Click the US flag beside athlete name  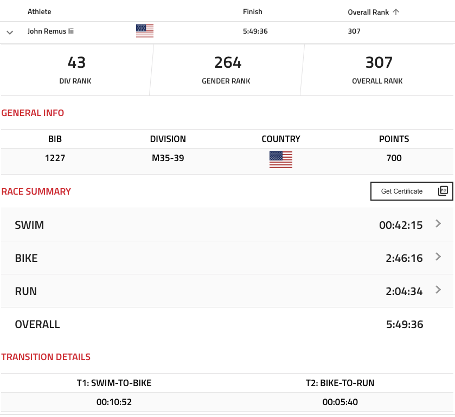coord(145,31)
